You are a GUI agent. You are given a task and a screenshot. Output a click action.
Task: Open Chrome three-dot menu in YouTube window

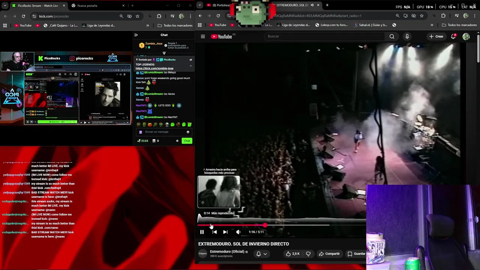[475, 16]
